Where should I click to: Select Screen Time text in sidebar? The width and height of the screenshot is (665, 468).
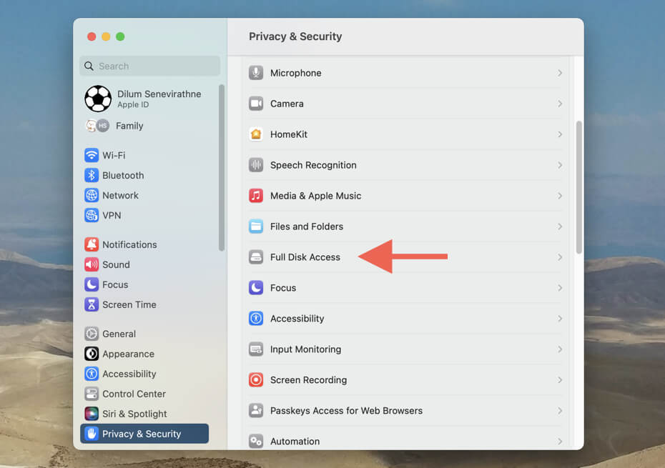coord(129,304)
